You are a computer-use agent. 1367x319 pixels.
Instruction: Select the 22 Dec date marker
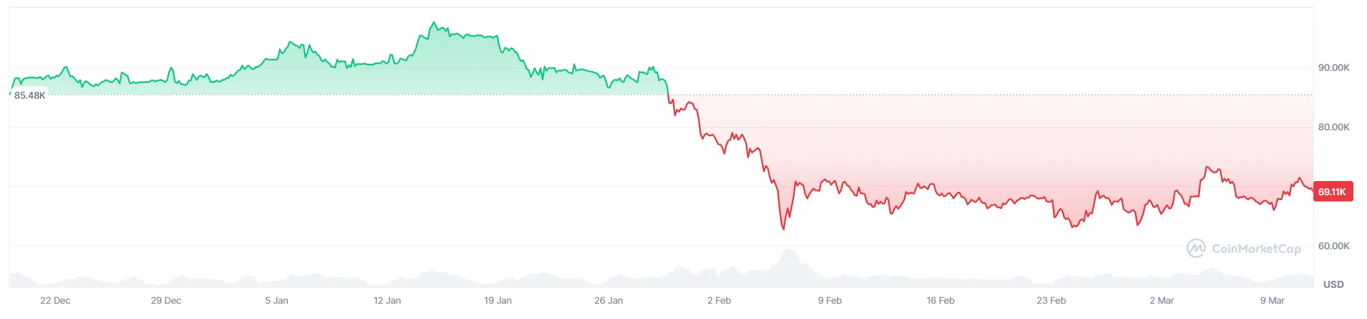(55, 300)
